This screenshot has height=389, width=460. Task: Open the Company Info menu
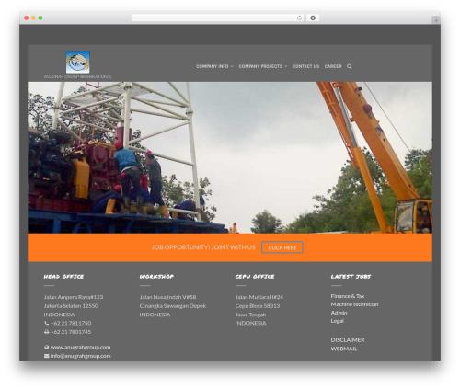[x=213, y=66]
